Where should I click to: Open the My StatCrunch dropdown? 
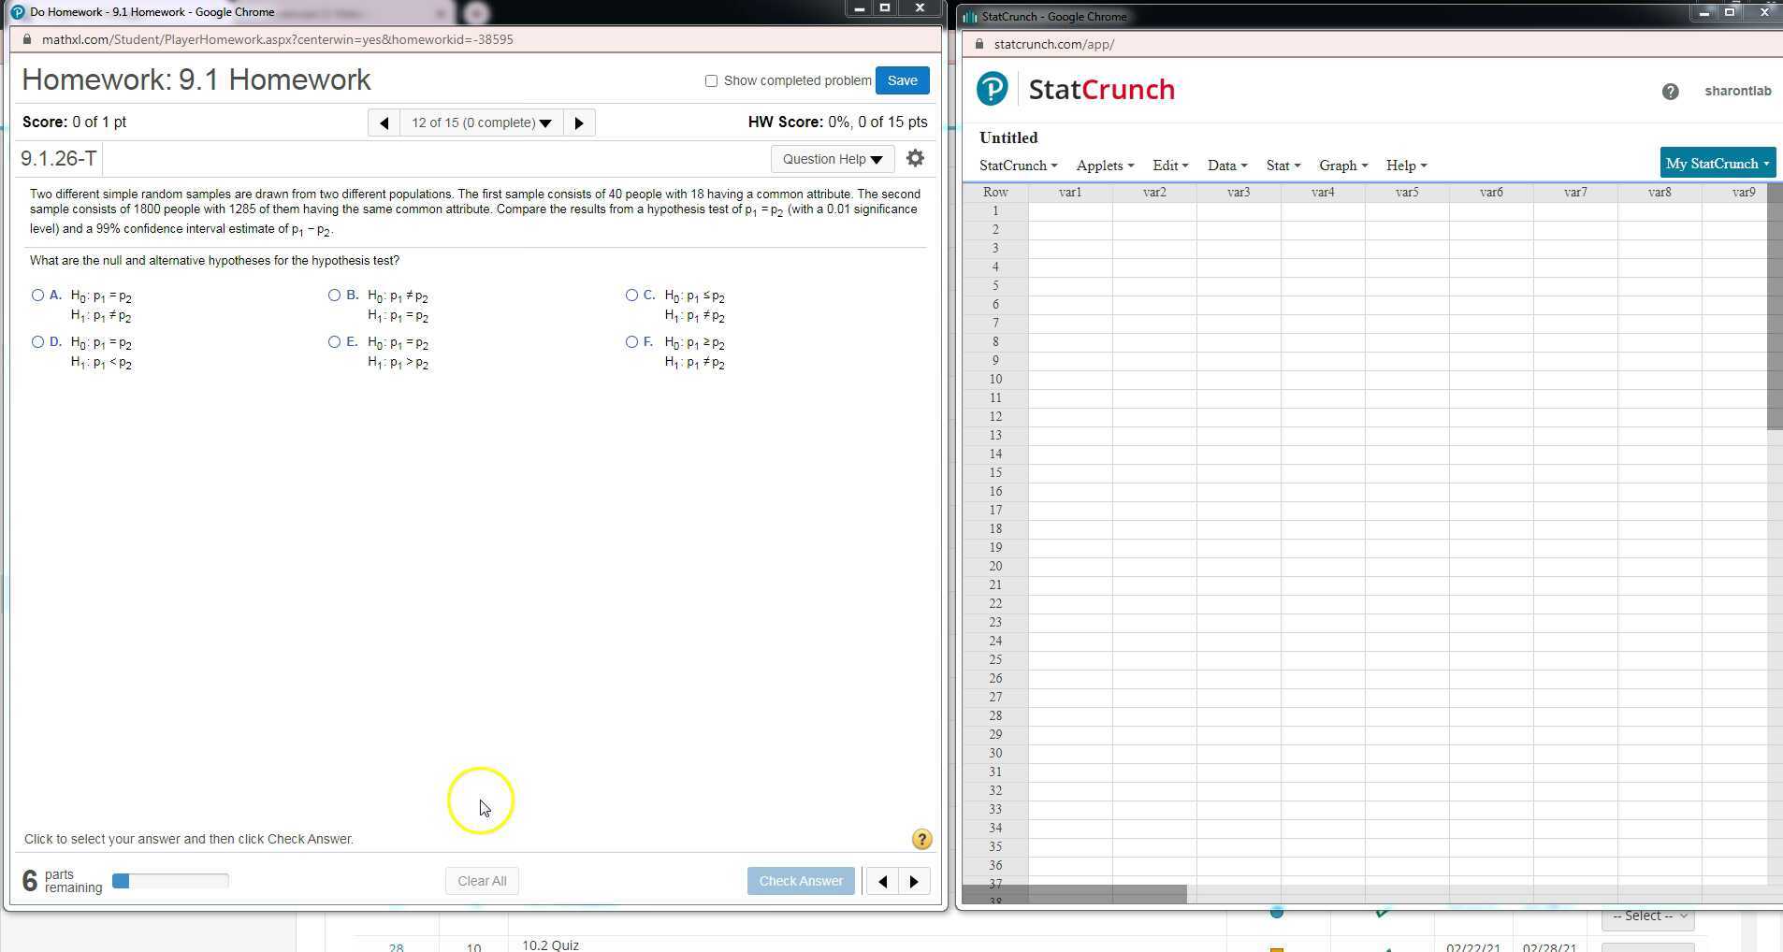[x=1717, y=164]
